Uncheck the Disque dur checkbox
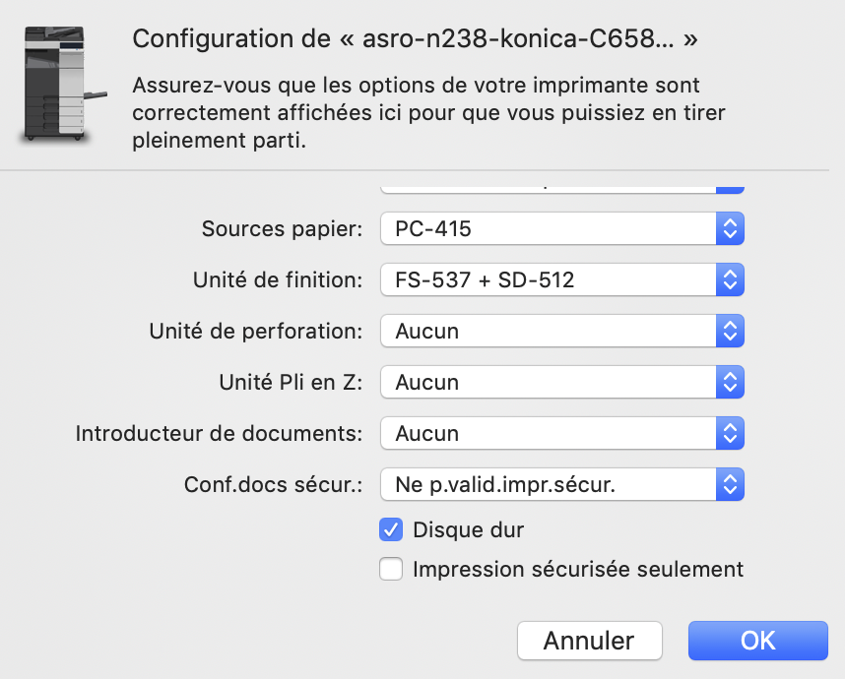Viewport: 845px width, 679px height. click(x=391, y=529)
